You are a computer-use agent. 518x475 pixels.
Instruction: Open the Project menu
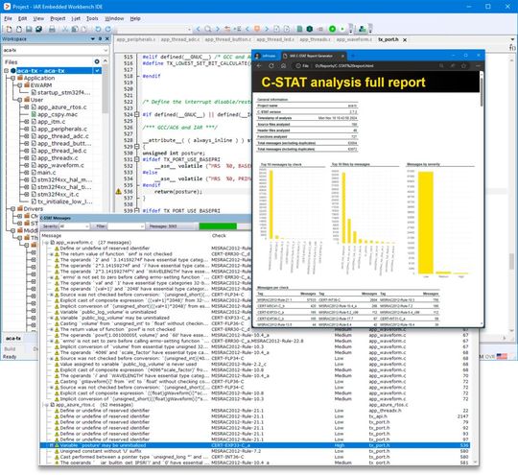(x=58, y=18)
